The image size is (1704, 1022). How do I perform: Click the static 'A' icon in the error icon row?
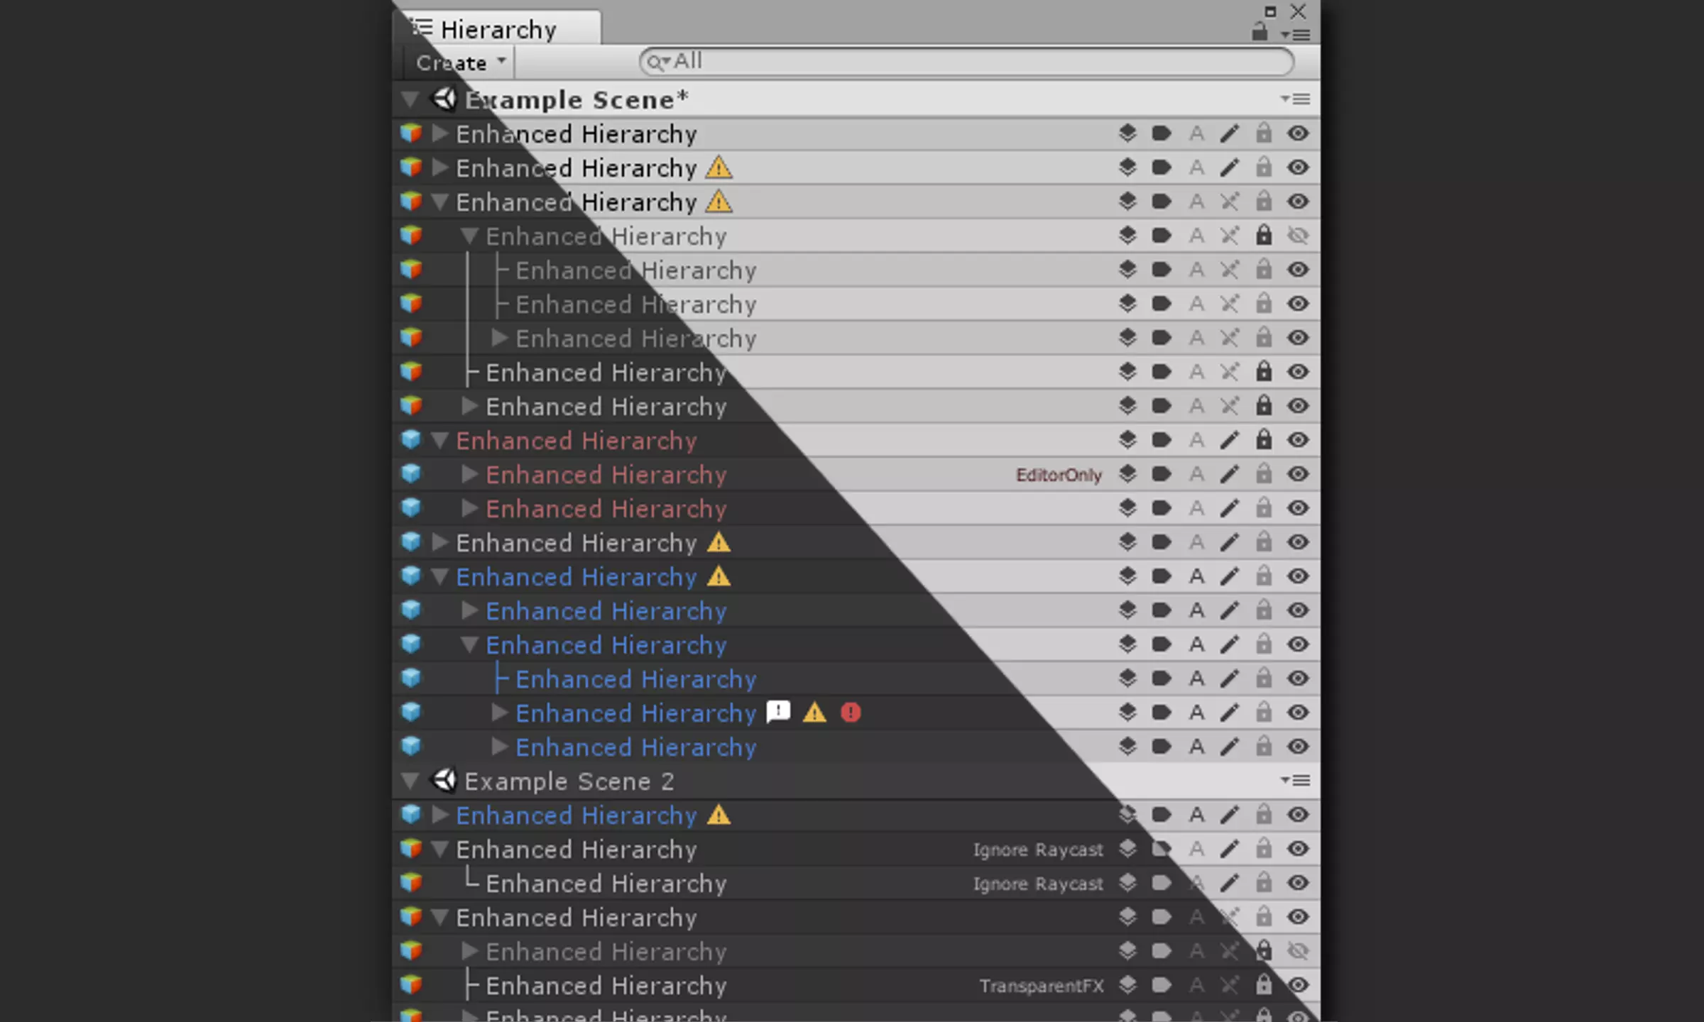tap(1196, 712)
